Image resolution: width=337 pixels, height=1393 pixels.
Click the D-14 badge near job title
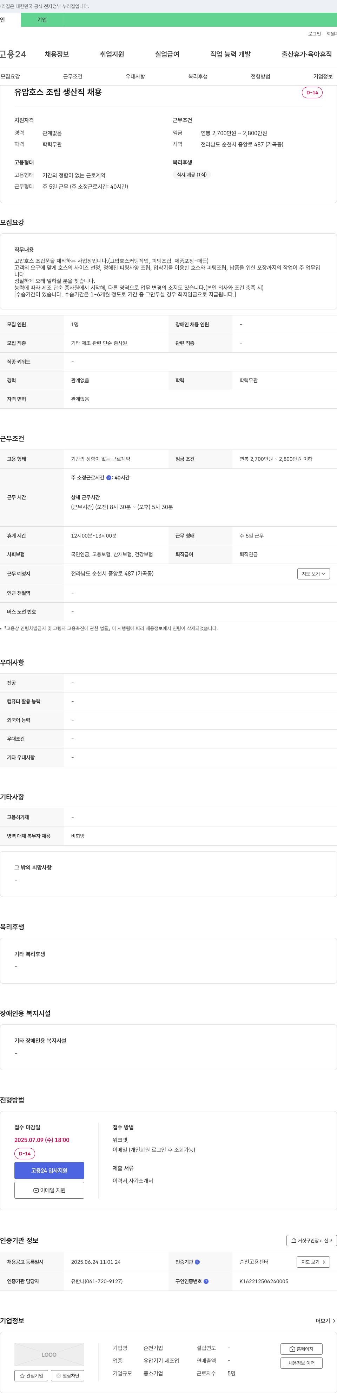pyautogui.click(x=312, y=93)
